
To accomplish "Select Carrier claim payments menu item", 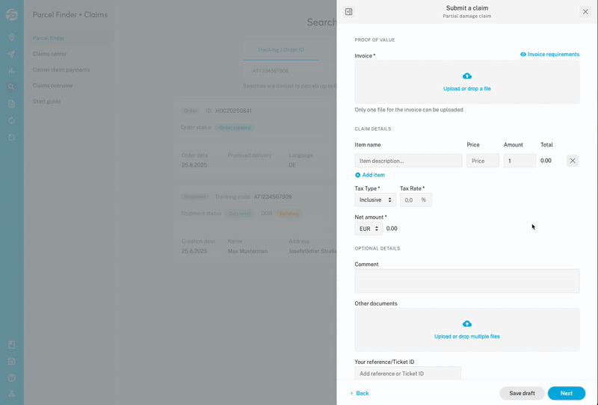I will pos(61,69).
